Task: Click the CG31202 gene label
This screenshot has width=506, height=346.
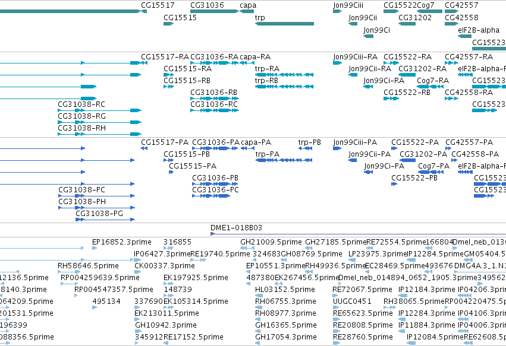Action: click(414, 18)
